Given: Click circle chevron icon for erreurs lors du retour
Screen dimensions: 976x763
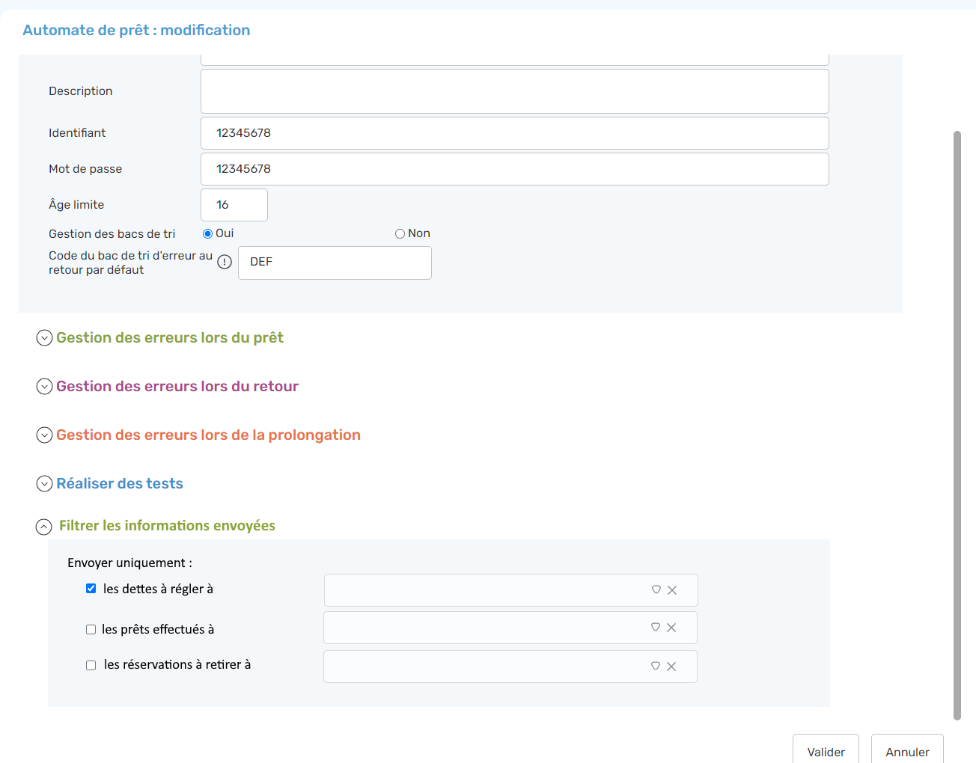Looking at the screenshot, I should pyautogui.click(x=44, y=387).
